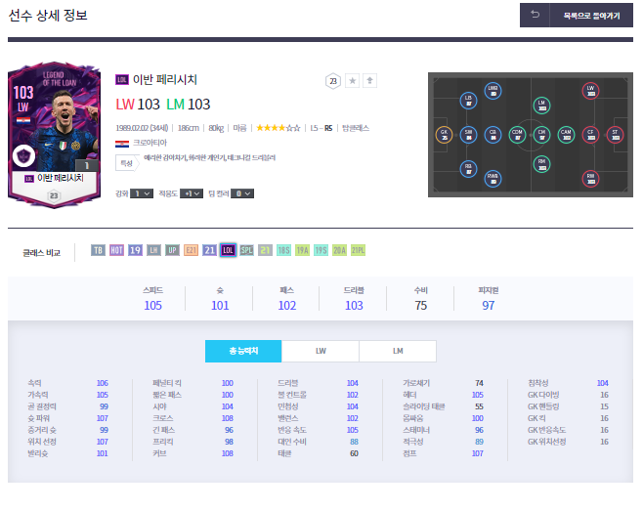Click the 크로스 108 stat row
643x511 pixels.
[x=193, y=418]
